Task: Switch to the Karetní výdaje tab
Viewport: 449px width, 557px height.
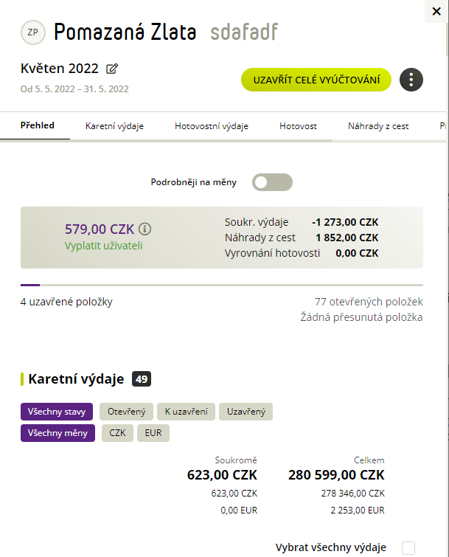Action: 114,126
